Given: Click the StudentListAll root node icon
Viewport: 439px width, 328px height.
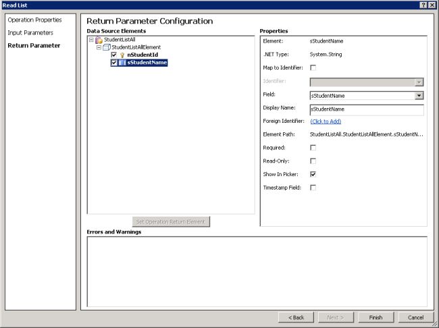Looking at the screenshot, I should pyautogui.click(x=99, y=40).
